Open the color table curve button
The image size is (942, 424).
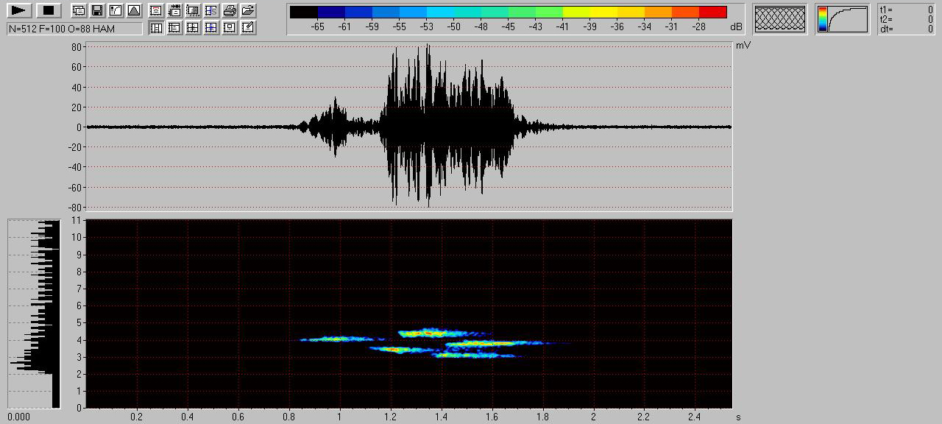click(x=842, y=19)
